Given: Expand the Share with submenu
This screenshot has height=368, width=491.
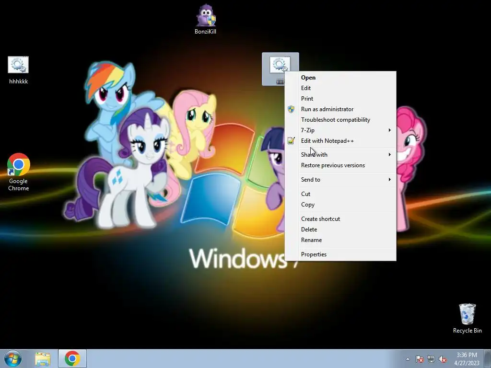Looking at the screenshot, I should 341,155.
